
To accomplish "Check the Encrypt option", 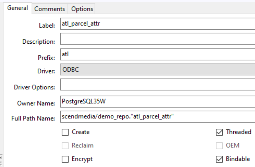I will 64,159.
